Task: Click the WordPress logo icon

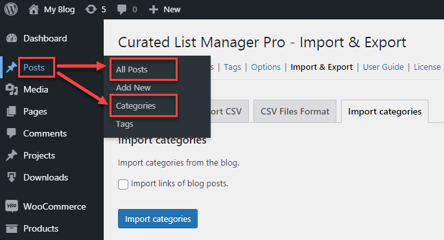Action: [x=11, y=9]
